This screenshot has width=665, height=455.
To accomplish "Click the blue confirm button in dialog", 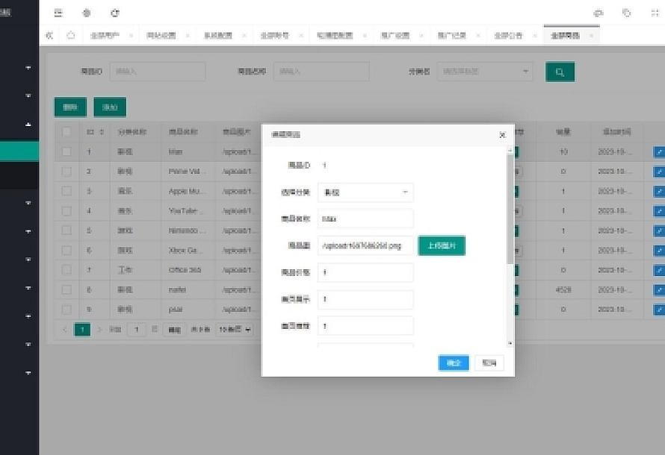I will 453,363.
